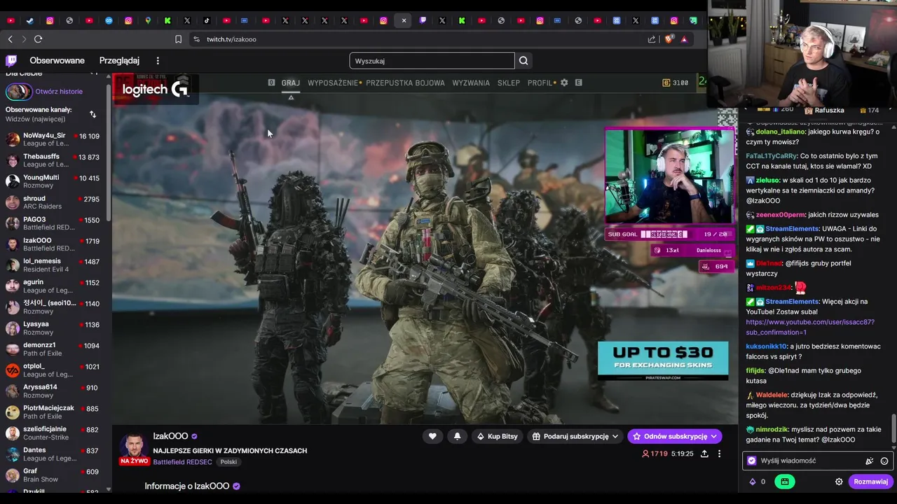
Task: Click the Kup Bitsy button
Action: coord(497,436)
